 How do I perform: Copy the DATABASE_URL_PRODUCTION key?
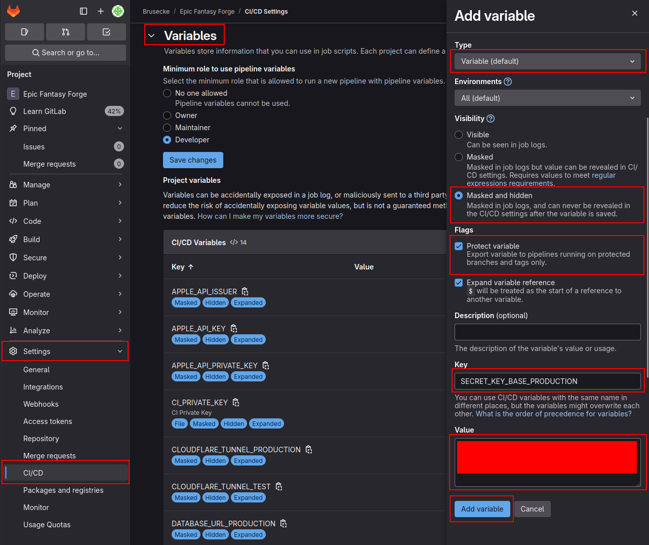(283, 523)
